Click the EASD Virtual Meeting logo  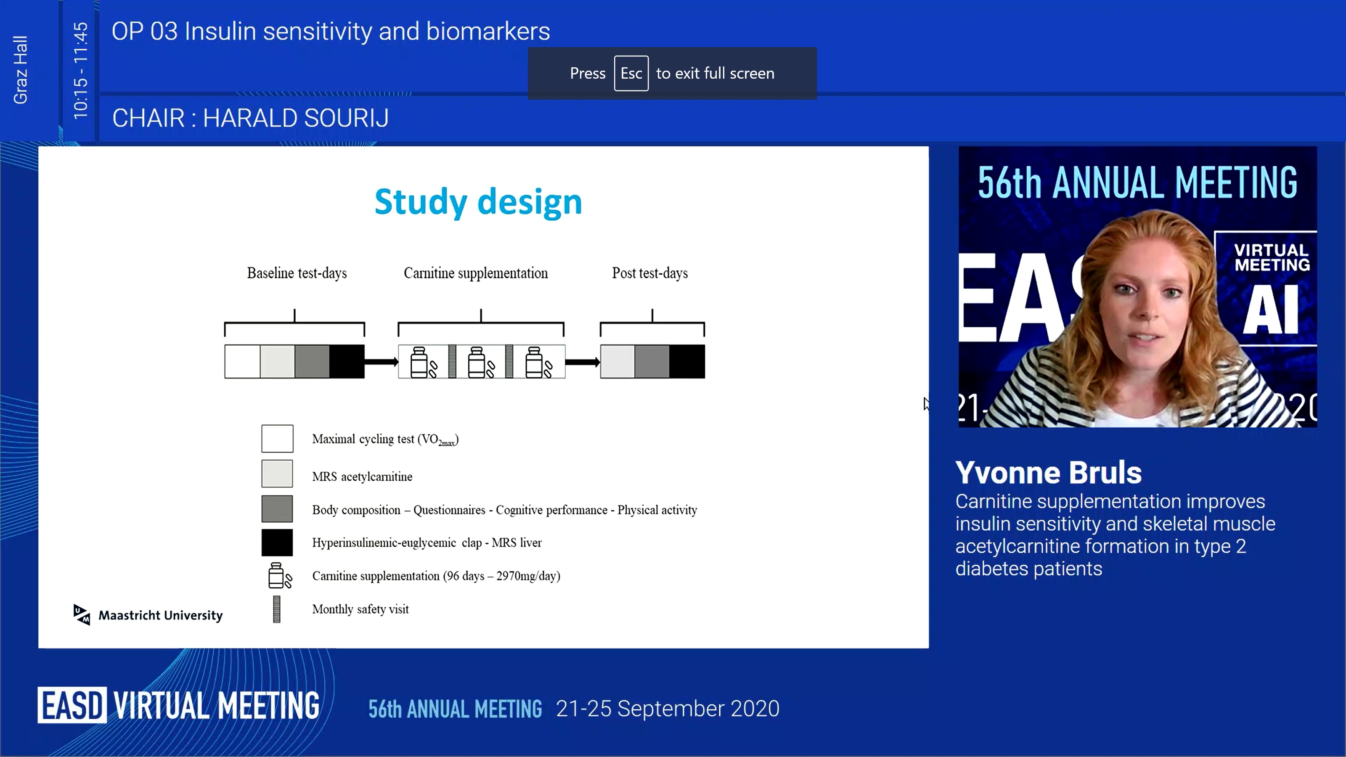coord(178,705)
